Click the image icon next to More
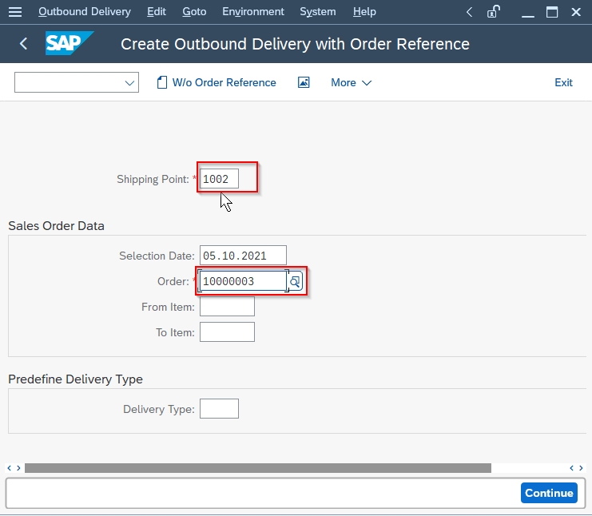Image resolution: width=592 pixels, height=516 pixels. tap(304, 82)
